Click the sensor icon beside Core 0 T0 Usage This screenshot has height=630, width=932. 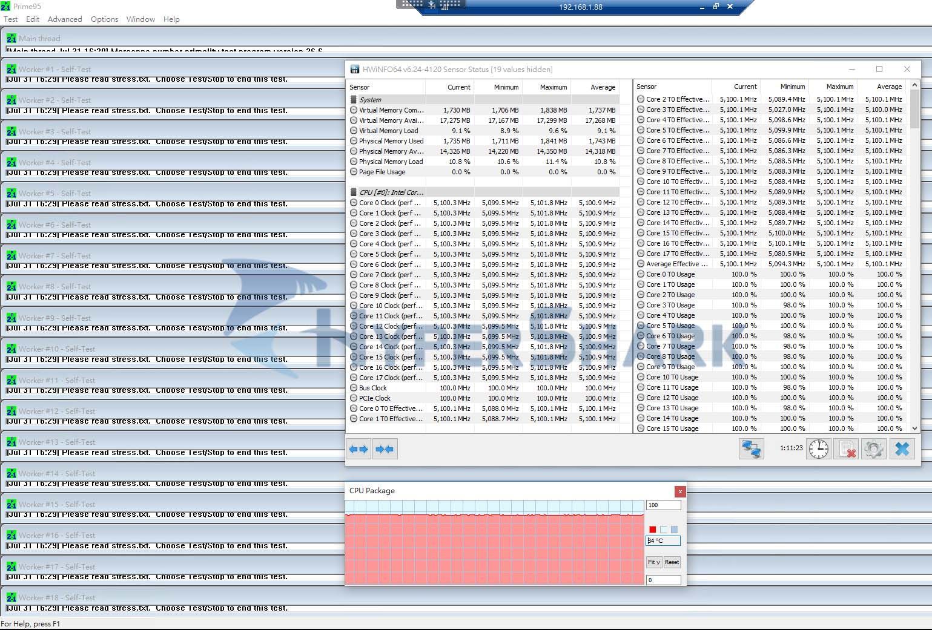point(641,274)
